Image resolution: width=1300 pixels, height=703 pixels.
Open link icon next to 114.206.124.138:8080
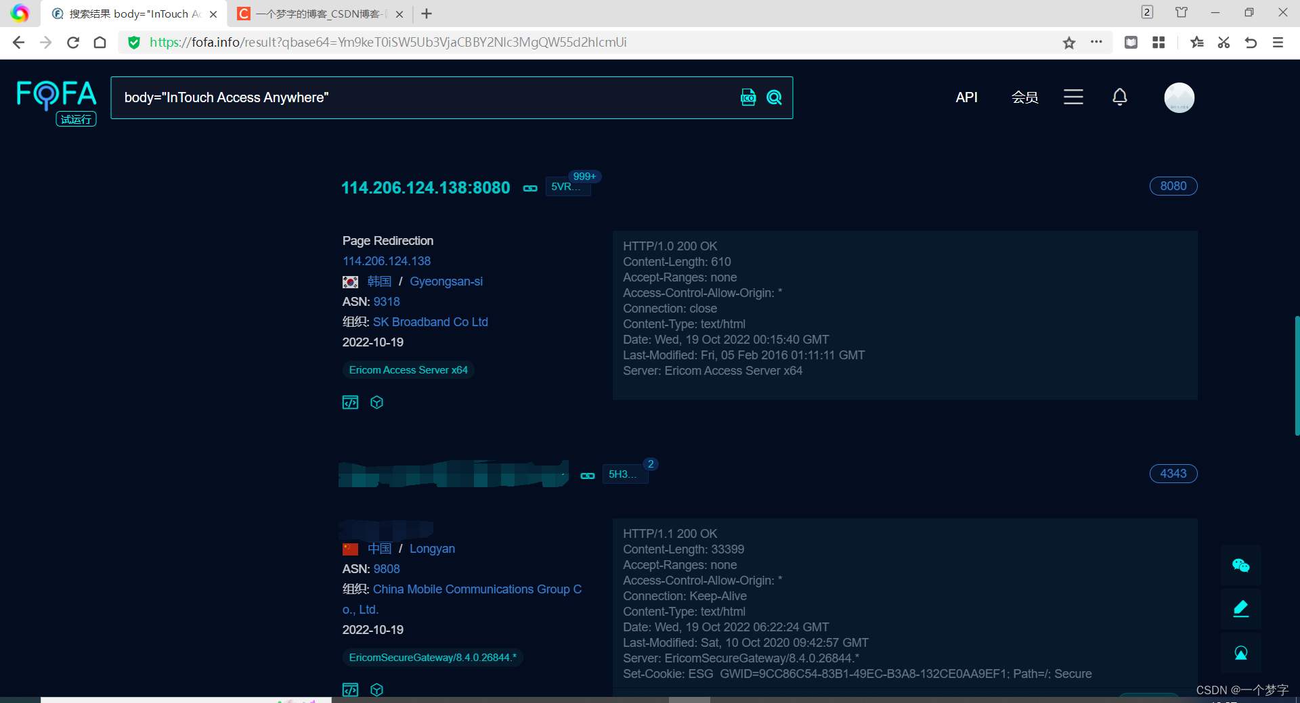[530, 188]
